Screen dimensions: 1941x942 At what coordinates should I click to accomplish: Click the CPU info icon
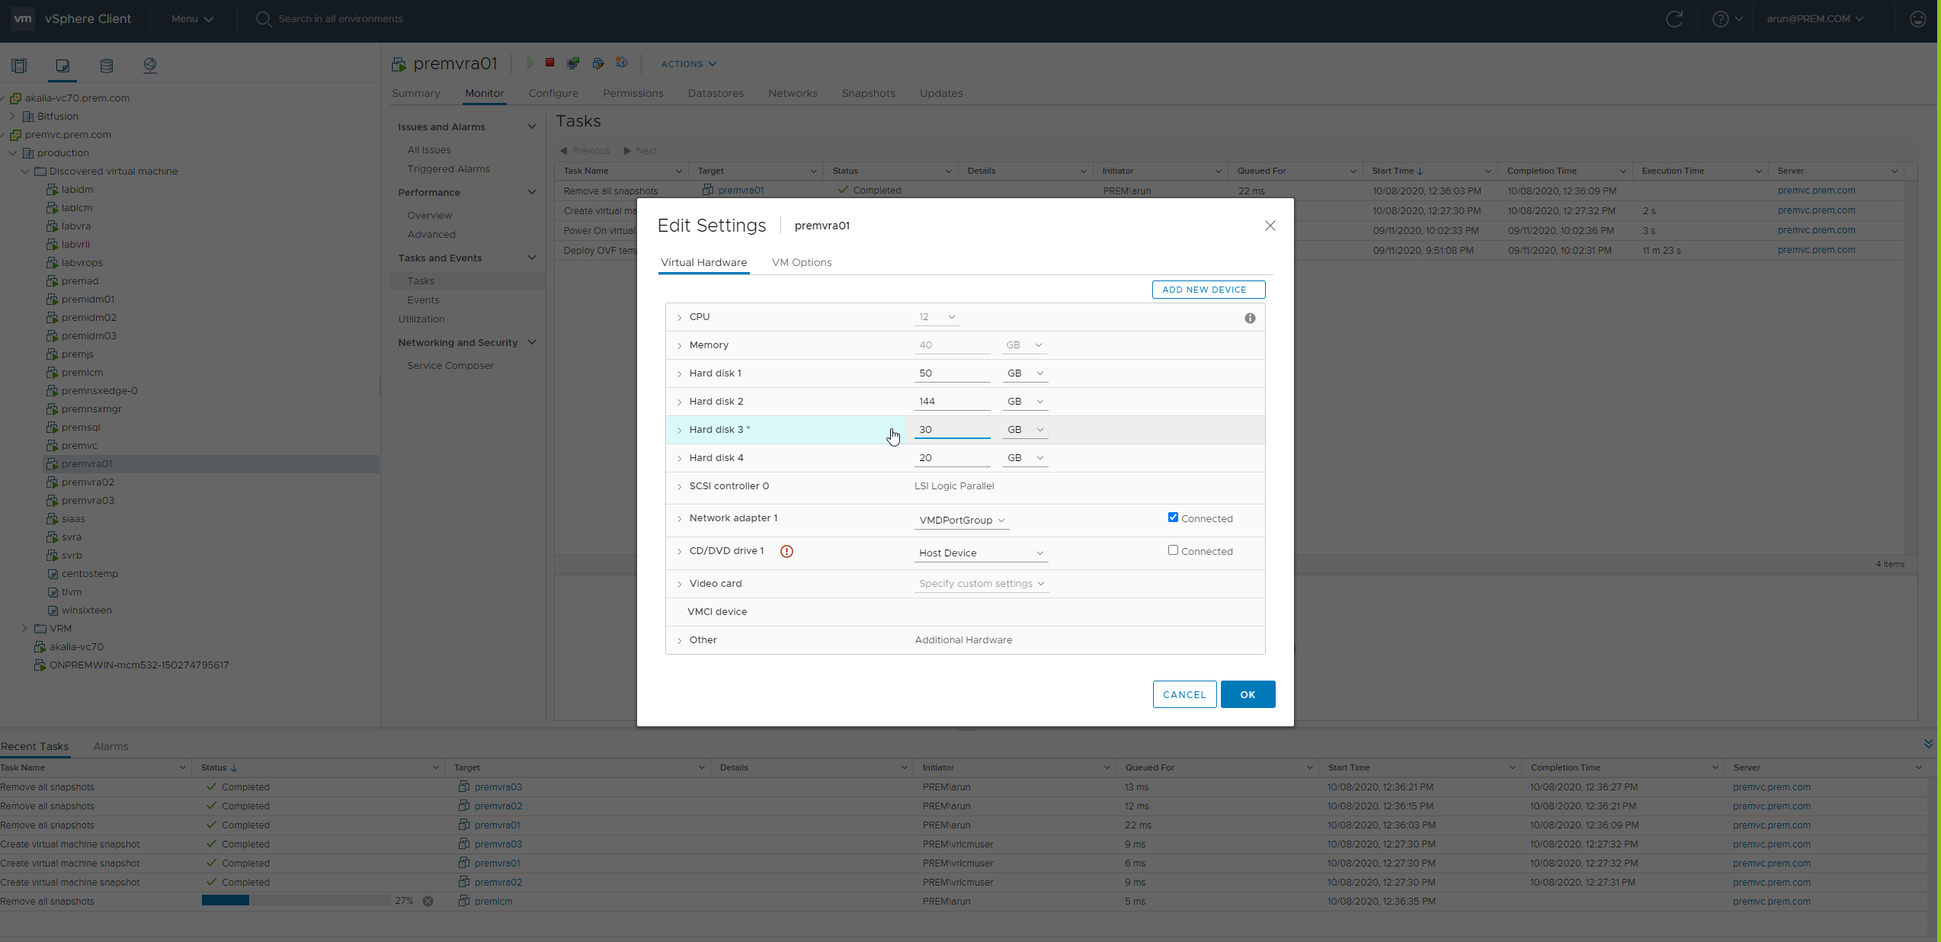[x=1250, y=319]
